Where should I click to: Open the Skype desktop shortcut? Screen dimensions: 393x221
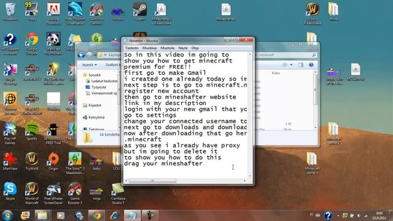tap(10, 191)
